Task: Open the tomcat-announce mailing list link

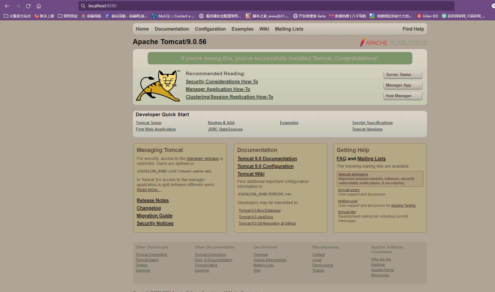Action: tap(353, 174)
